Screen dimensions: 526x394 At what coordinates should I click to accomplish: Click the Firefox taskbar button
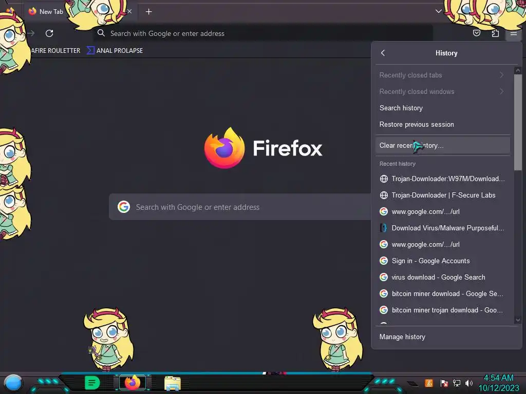133,383
